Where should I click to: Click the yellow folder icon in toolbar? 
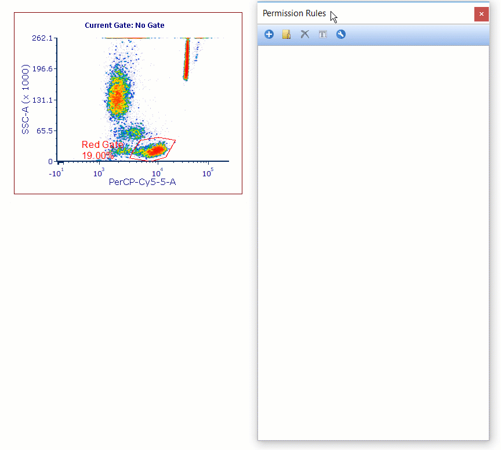286,35
